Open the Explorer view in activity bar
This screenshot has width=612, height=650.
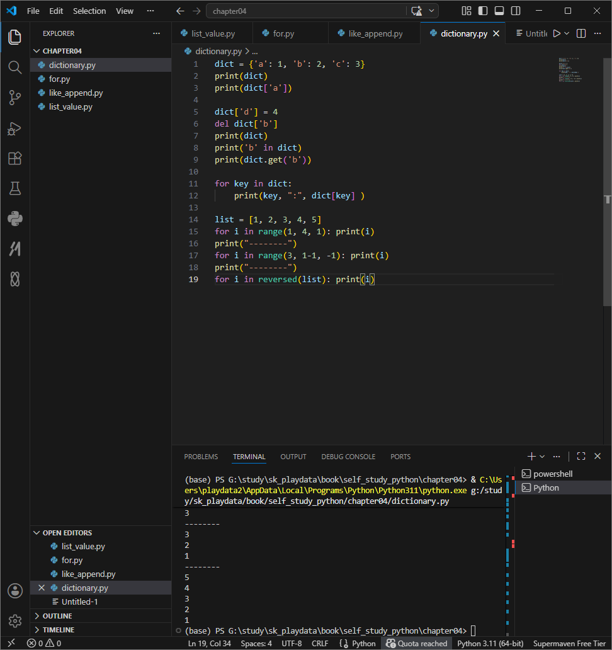pyautogui.click(x=15, y=37)
